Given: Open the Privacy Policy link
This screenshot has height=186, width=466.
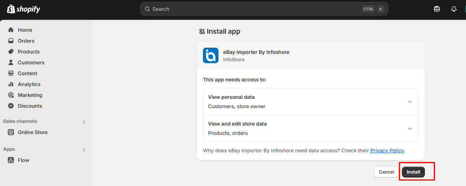Looking at the screenshot, I should (387, 150).
